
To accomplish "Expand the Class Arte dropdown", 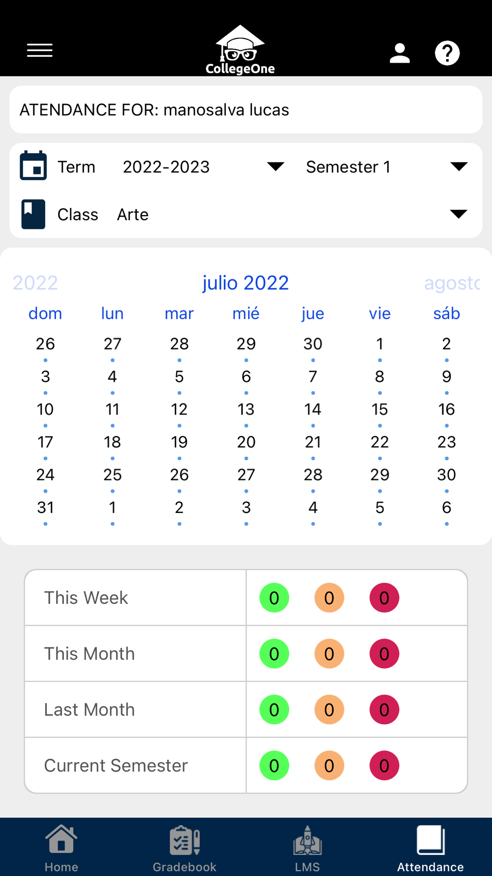I will [459, 214].
